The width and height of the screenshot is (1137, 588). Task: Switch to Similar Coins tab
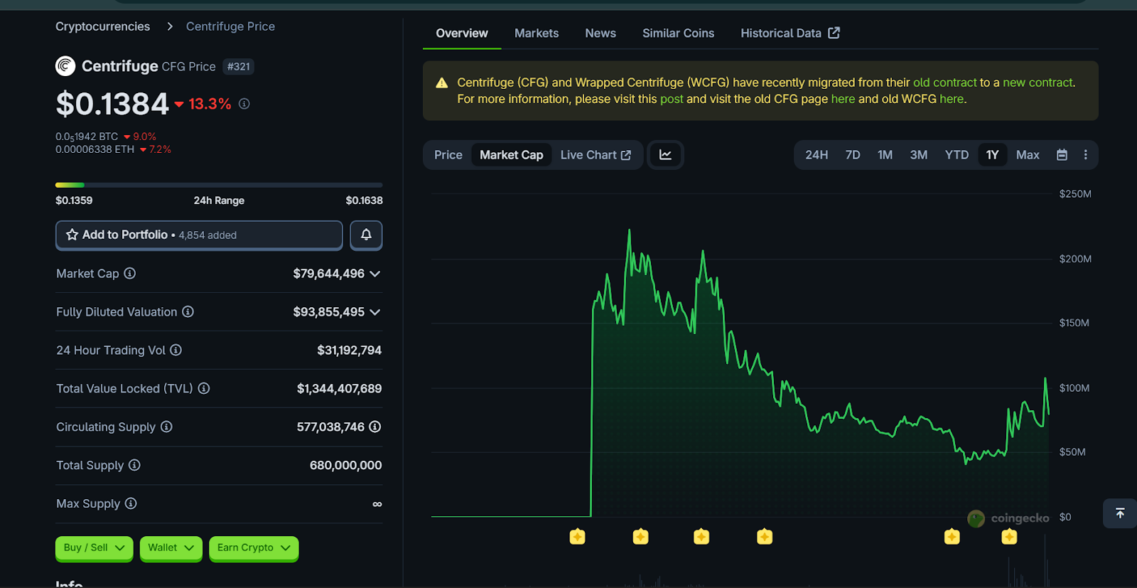tap(679, 33)
